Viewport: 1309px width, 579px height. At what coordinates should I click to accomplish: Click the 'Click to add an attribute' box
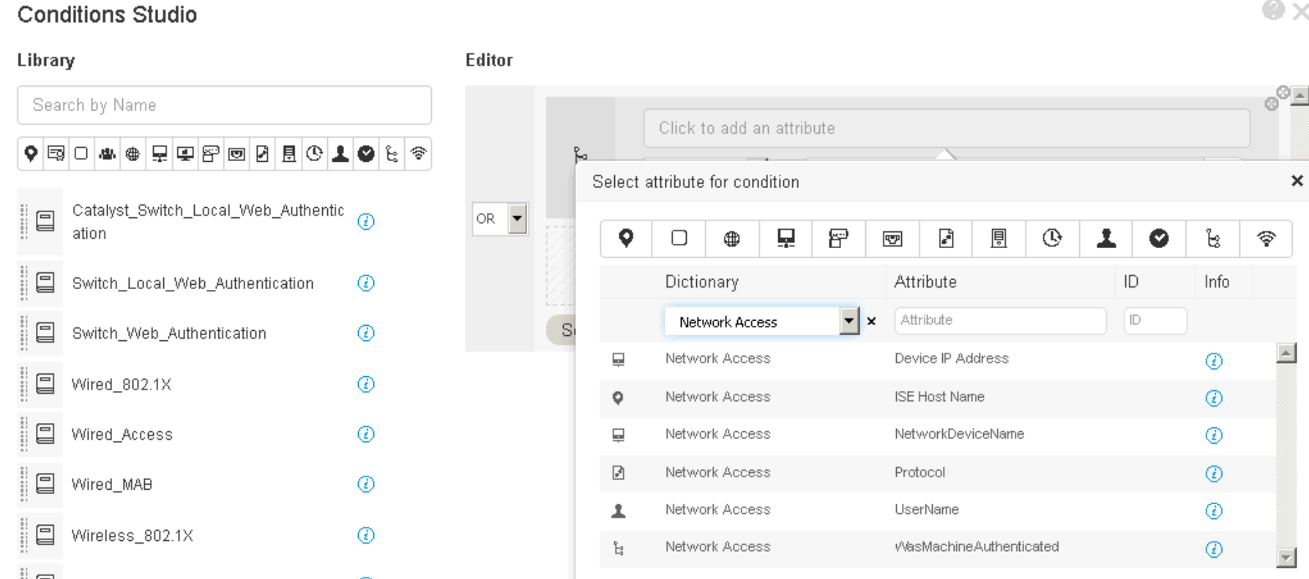click(x=947, y=128)
